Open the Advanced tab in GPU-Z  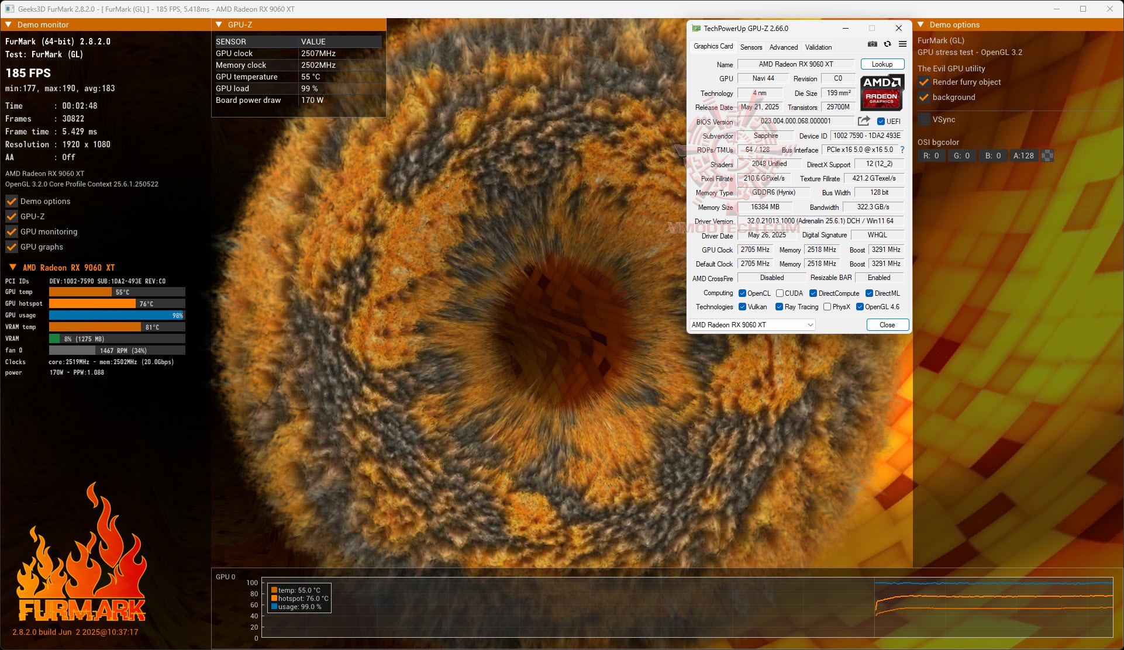click(x=783, y=47)
